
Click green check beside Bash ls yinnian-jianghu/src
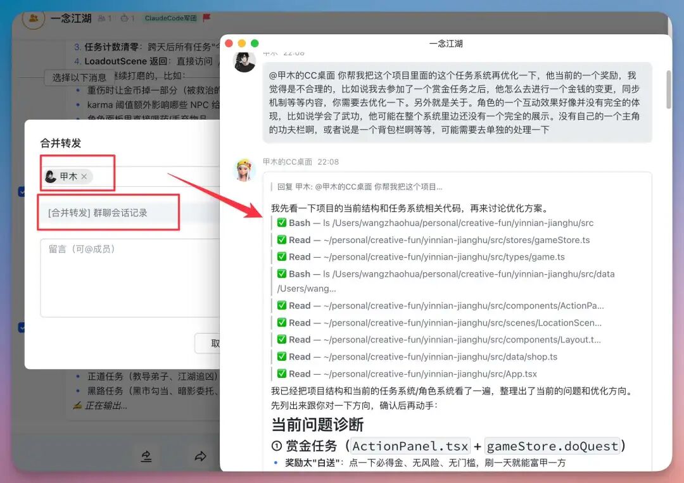[282, 223]
